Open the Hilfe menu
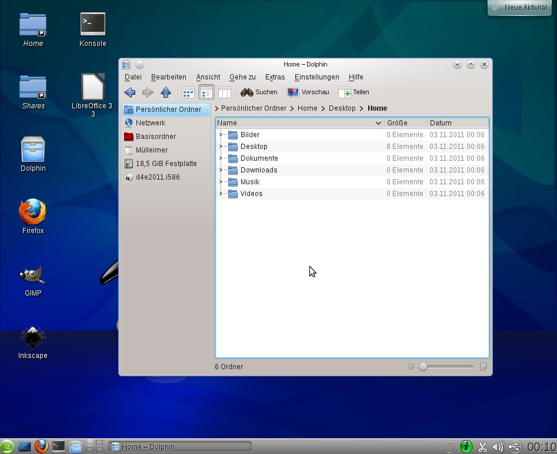The width and height of the screenshot is (557, 454). [356, 77]
